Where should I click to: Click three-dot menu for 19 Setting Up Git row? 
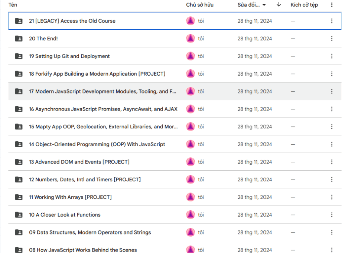[x=332, y=56]
